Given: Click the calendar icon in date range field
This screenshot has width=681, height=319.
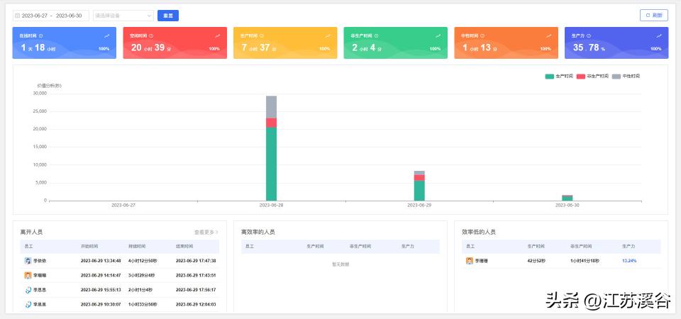Looking at the screenshot, I should pos(18,15).
